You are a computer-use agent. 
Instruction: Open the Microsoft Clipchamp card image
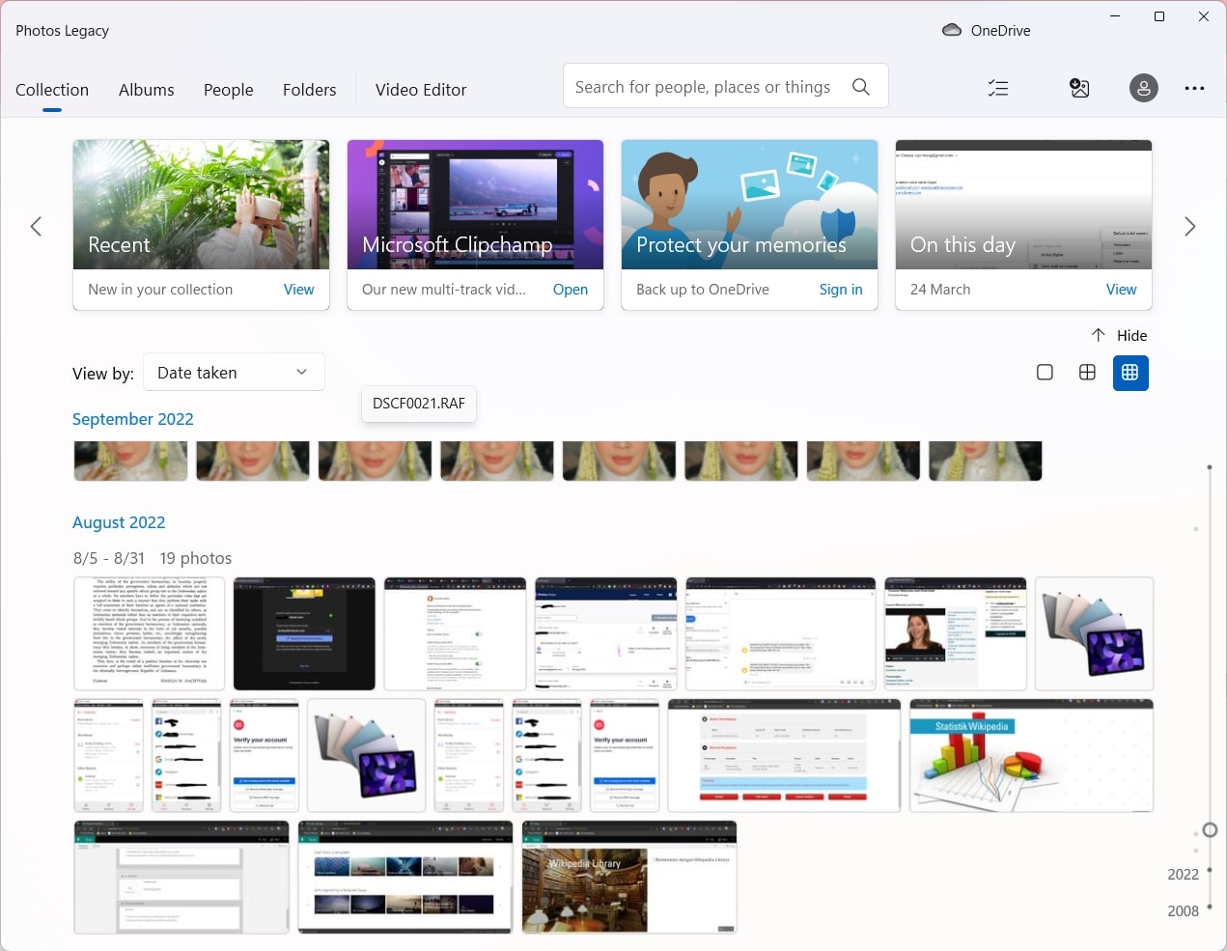pos(475,205)
